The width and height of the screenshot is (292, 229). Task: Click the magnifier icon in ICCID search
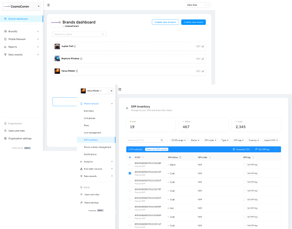162,140
